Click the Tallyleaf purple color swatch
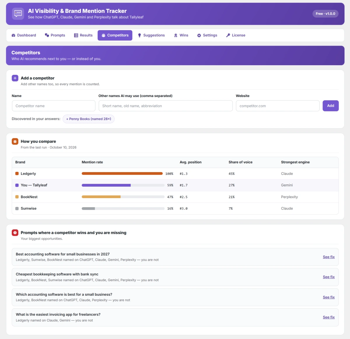This screenshot has width=350, height=339. (17, 185)
